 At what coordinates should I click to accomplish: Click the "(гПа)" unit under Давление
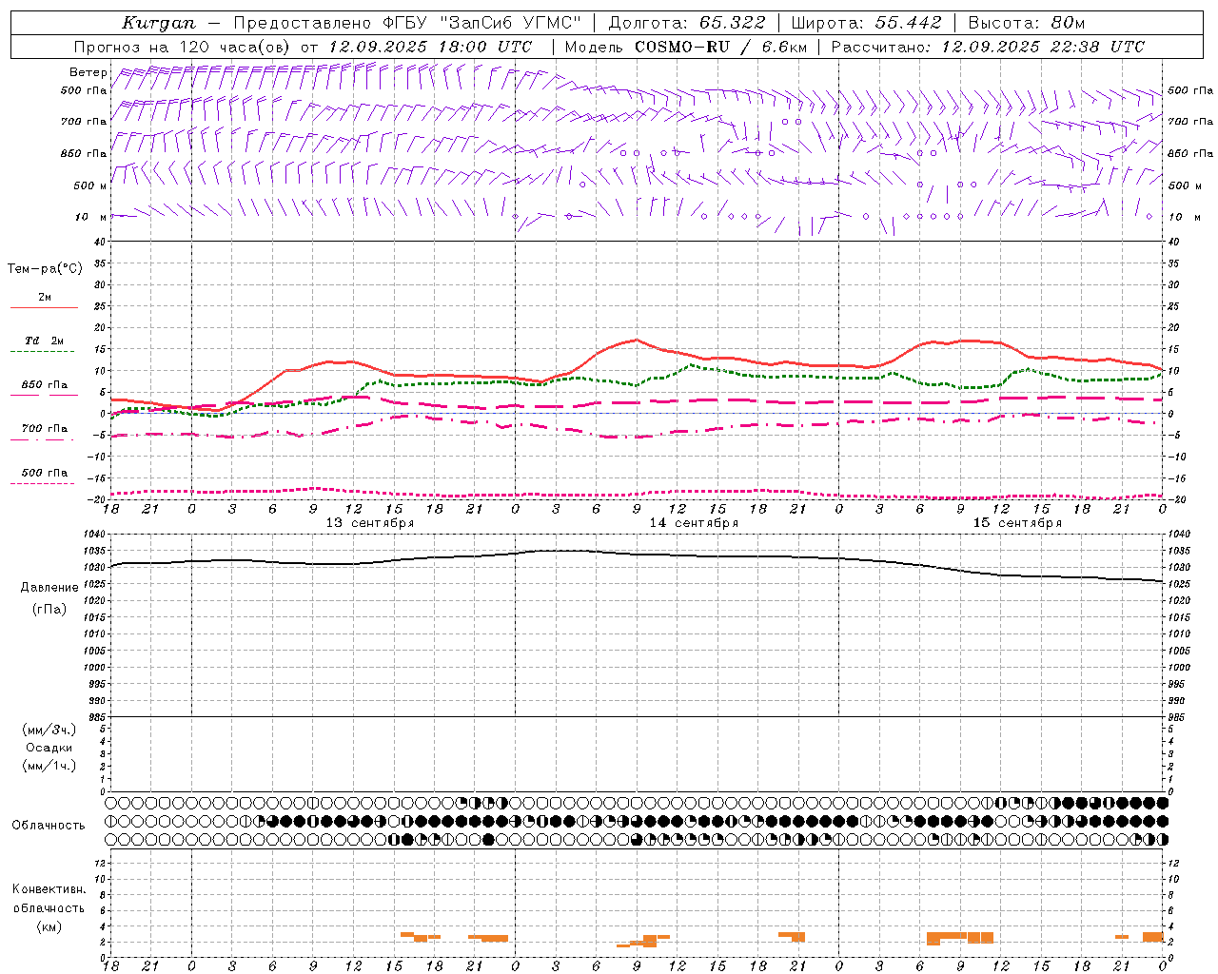coord(49,609)
